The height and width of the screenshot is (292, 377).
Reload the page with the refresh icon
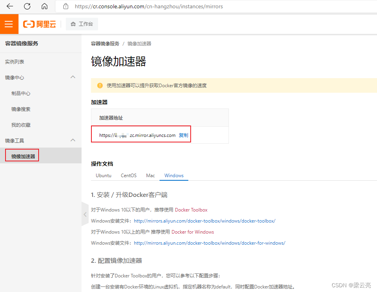pos(27,6)
